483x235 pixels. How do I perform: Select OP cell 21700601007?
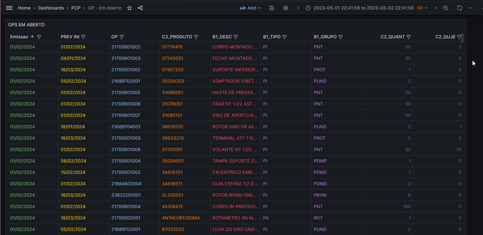(x=126, y=115)
